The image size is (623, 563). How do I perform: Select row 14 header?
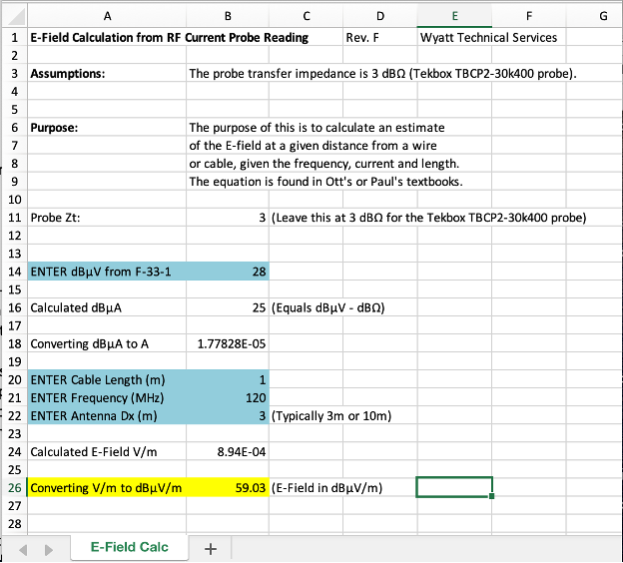point(15,272)
